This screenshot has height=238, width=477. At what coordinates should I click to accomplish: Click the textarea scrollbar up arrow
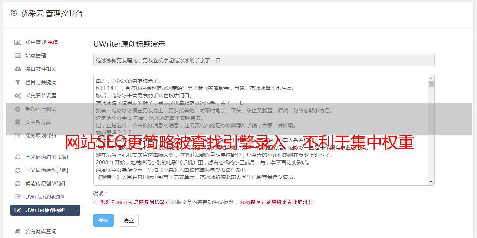431,78
